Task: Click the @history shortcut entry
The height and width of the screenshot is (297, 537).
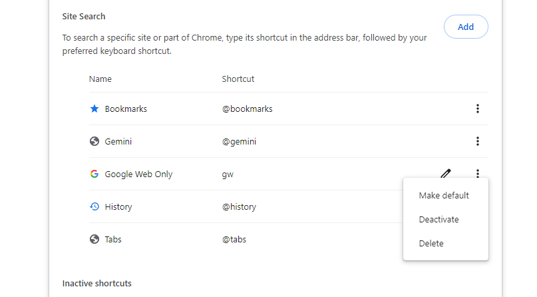Action: coord(239,207)
